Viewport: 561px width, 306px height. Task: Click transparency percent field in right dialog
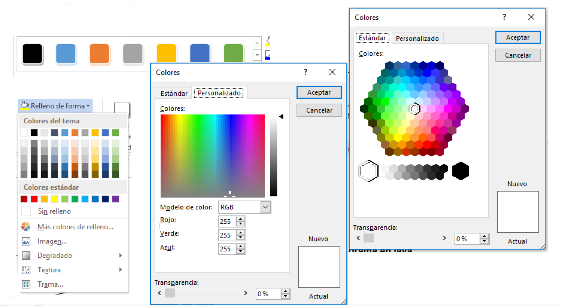click(468, 239)
